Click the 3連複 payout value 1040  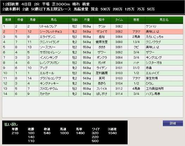point(112,133)
